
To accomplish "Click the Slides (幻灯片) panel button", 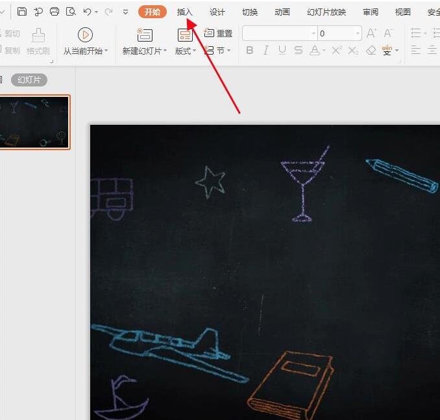I will pyautogui.click(x=29, y=80).
